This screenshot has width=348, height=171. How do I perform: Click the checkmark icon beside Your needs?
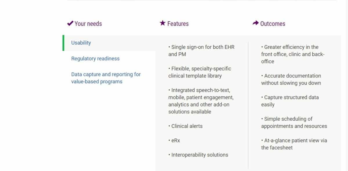pyautogui.click(x=70, y=23)
